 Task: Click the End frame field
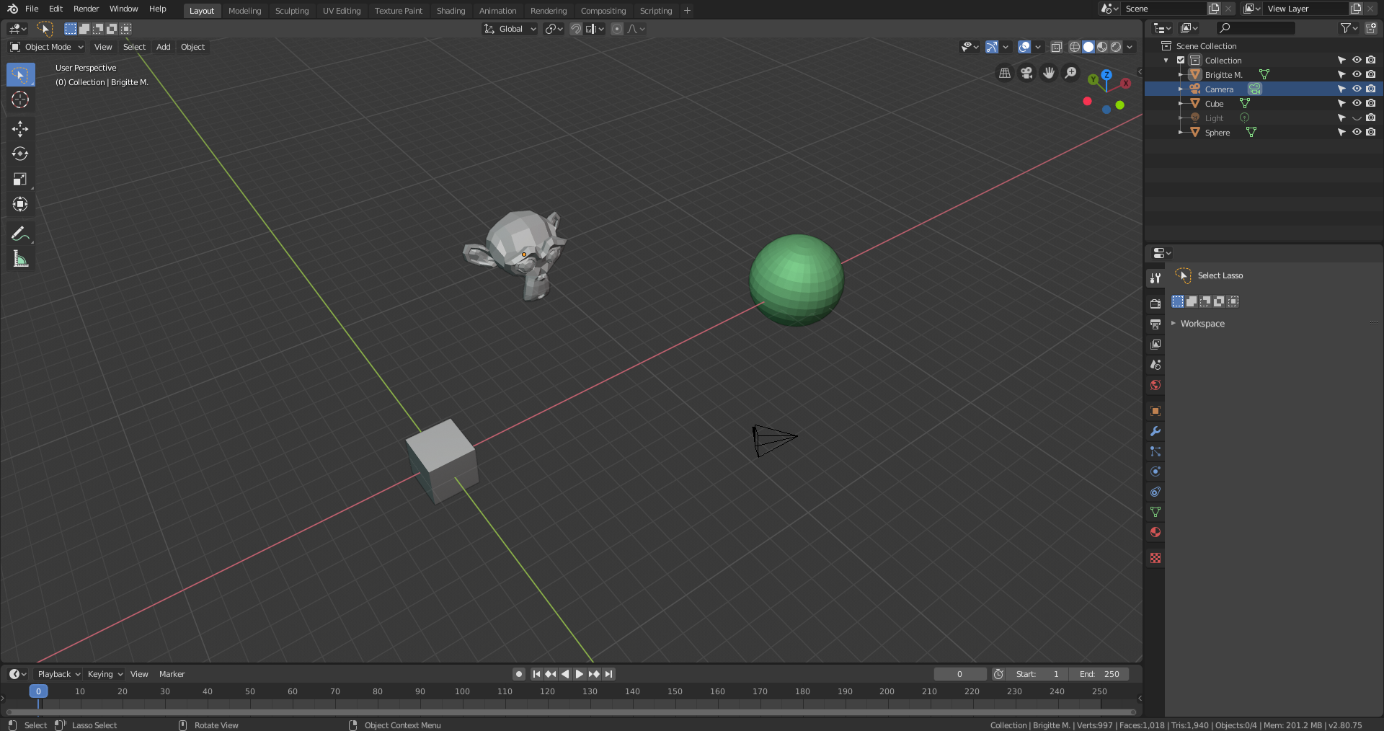1099,674
